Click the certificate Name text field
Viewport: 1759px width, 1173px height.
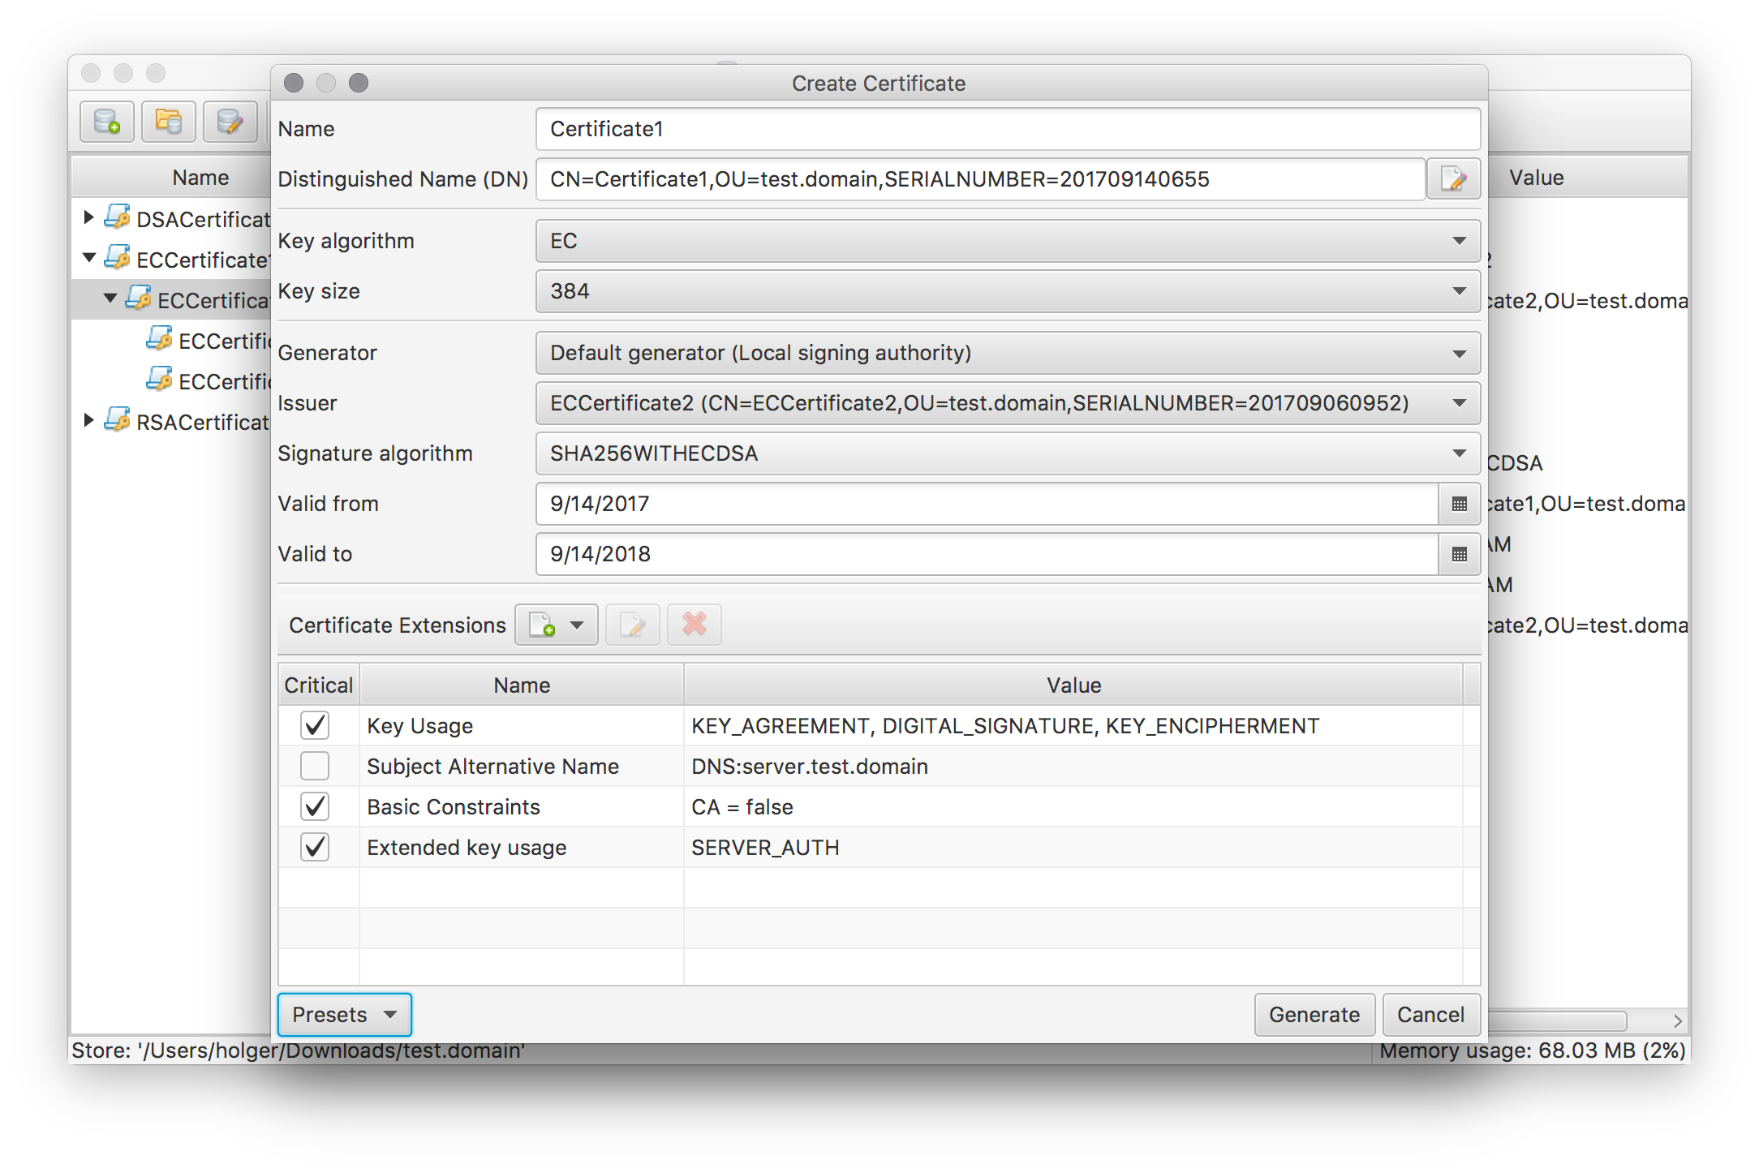point(1008,129)
